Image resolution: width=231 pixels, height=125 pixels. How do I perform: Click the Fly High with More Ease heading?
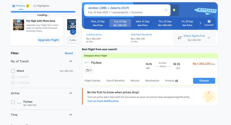41,21
